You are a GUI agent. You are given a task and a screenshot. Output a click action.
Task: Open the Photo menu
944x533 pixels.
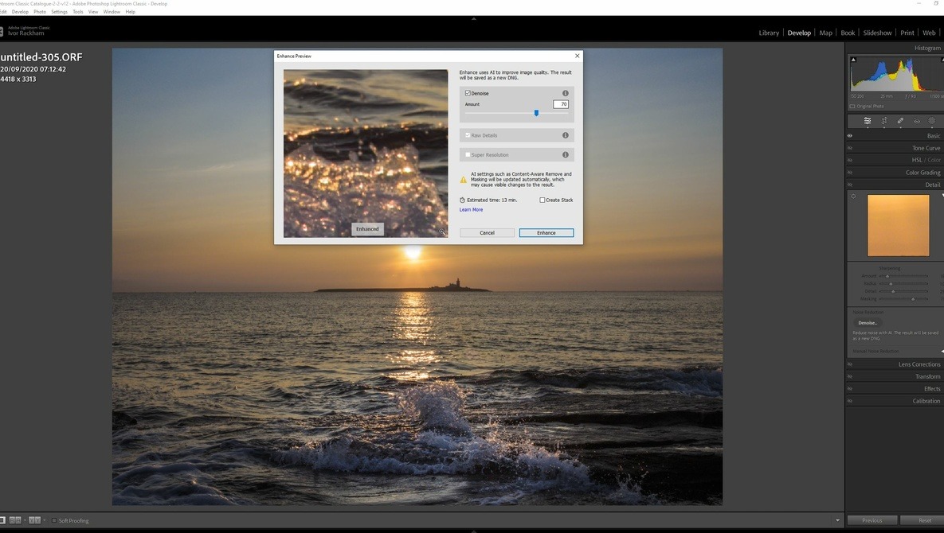[39, 12]
